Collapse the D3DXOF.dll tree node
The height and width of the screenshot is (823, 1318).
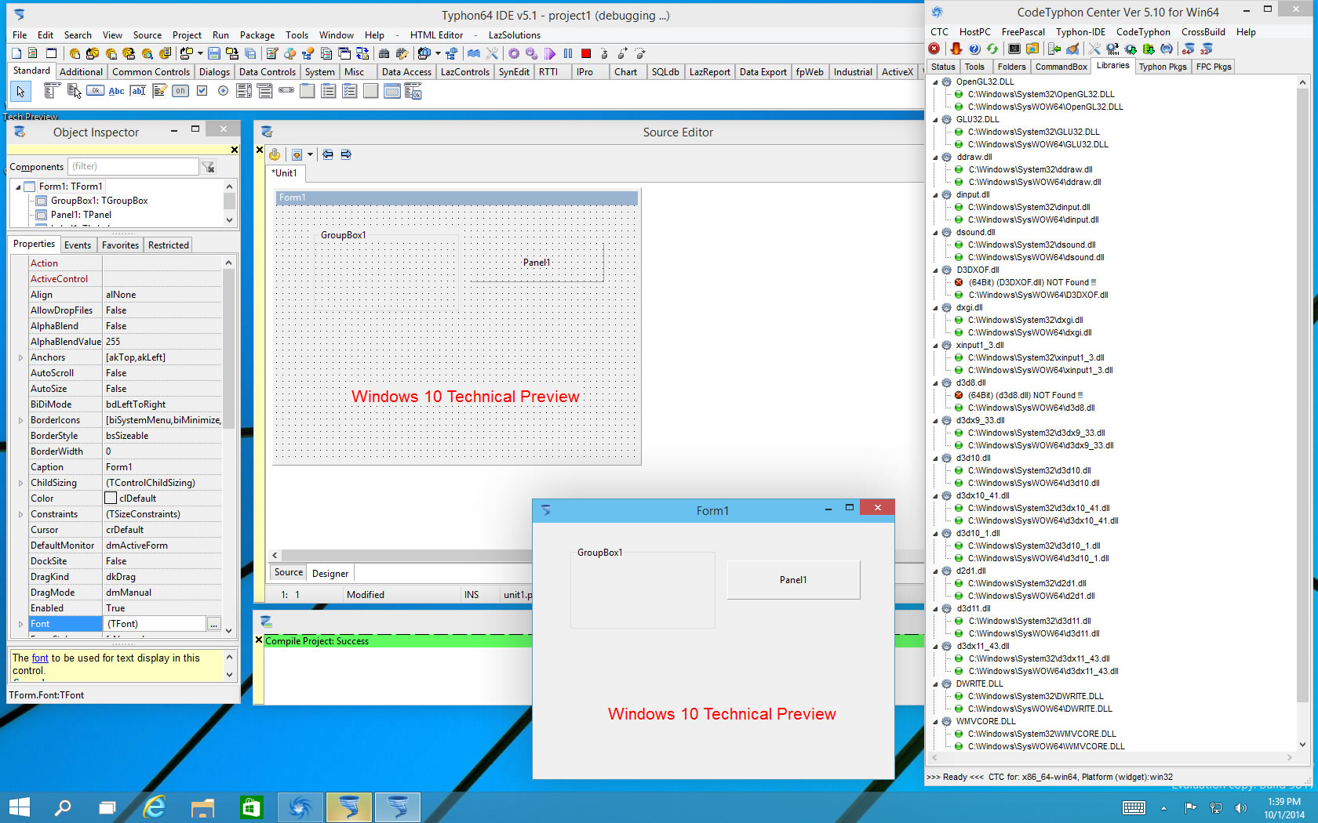coord(935,270)
